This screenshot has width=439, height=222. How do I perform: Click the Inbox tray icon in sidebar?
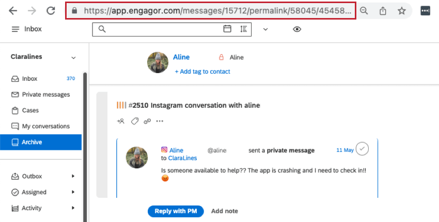tap(15, 79)
